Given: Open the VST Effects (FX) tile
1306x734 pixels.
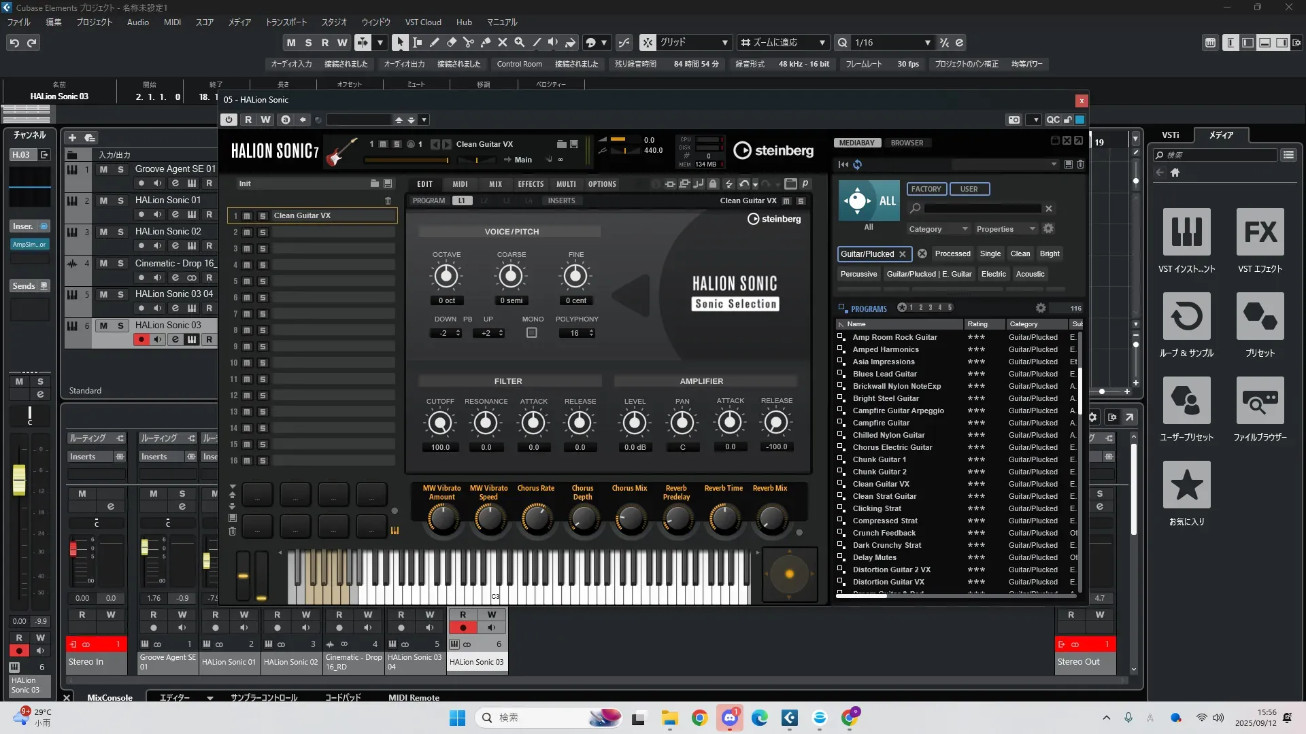Looking at the screenshot, I should point(1260,232).
